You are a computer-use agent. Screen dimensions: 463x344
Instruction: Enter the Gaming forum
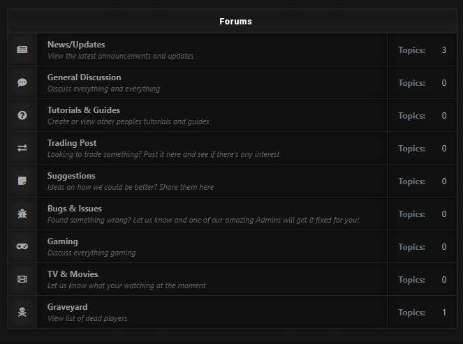[63, 241]
